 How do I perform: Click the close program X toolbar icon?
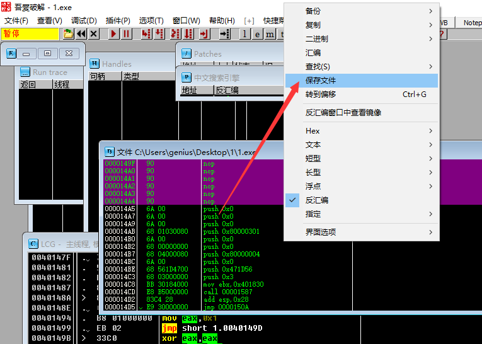(x=94, y=34)
